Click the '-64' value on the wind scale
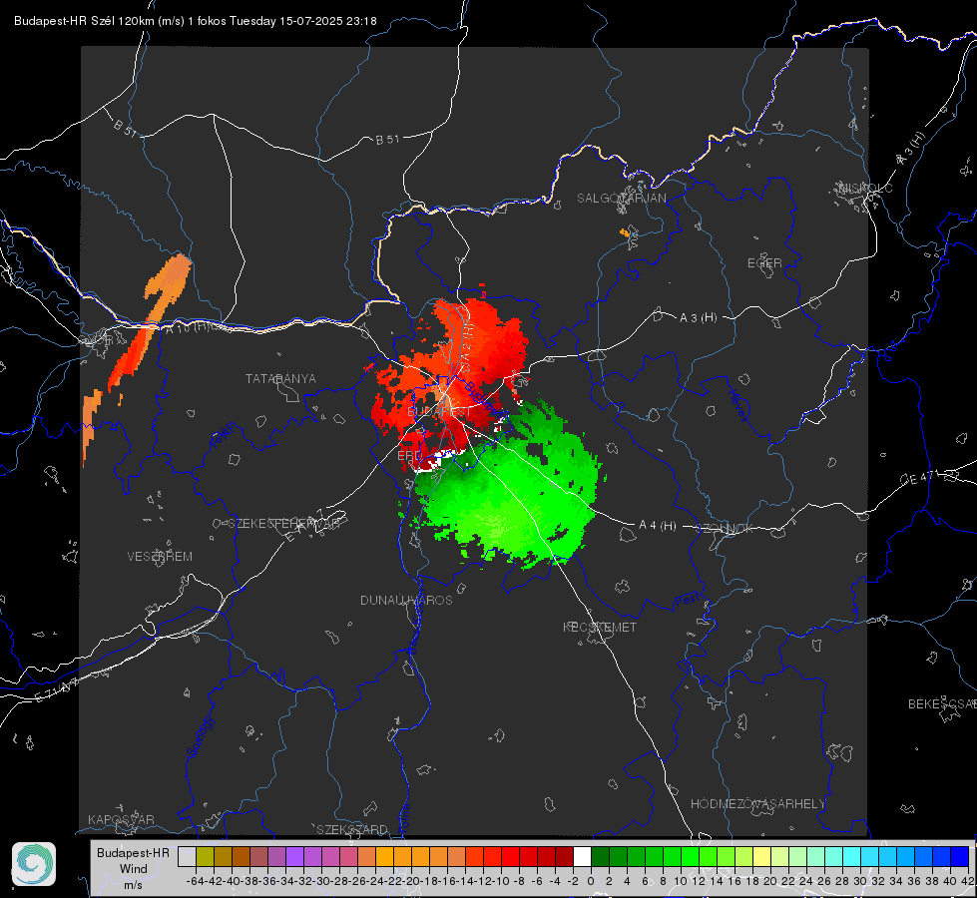 196,881
